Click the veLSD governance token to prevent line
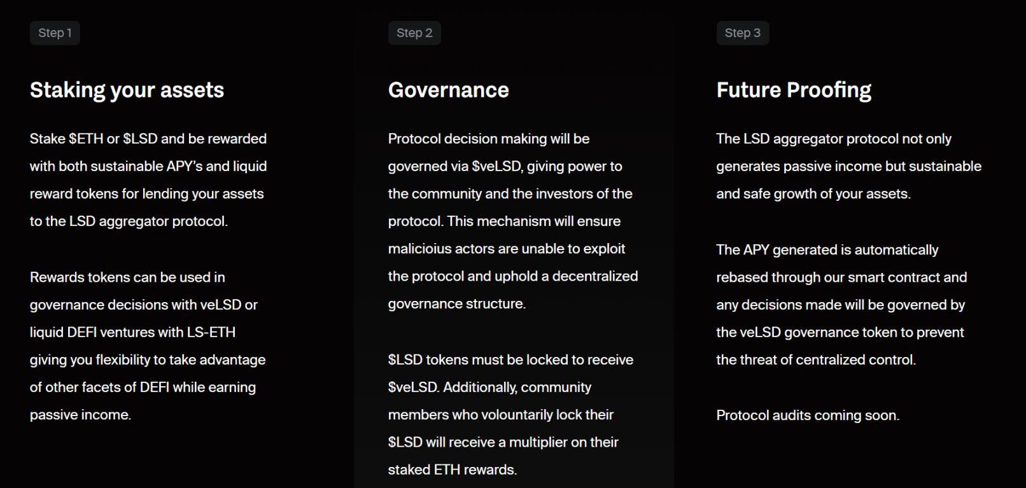This screenshot has width=1026, height=488. click(840, 332)
